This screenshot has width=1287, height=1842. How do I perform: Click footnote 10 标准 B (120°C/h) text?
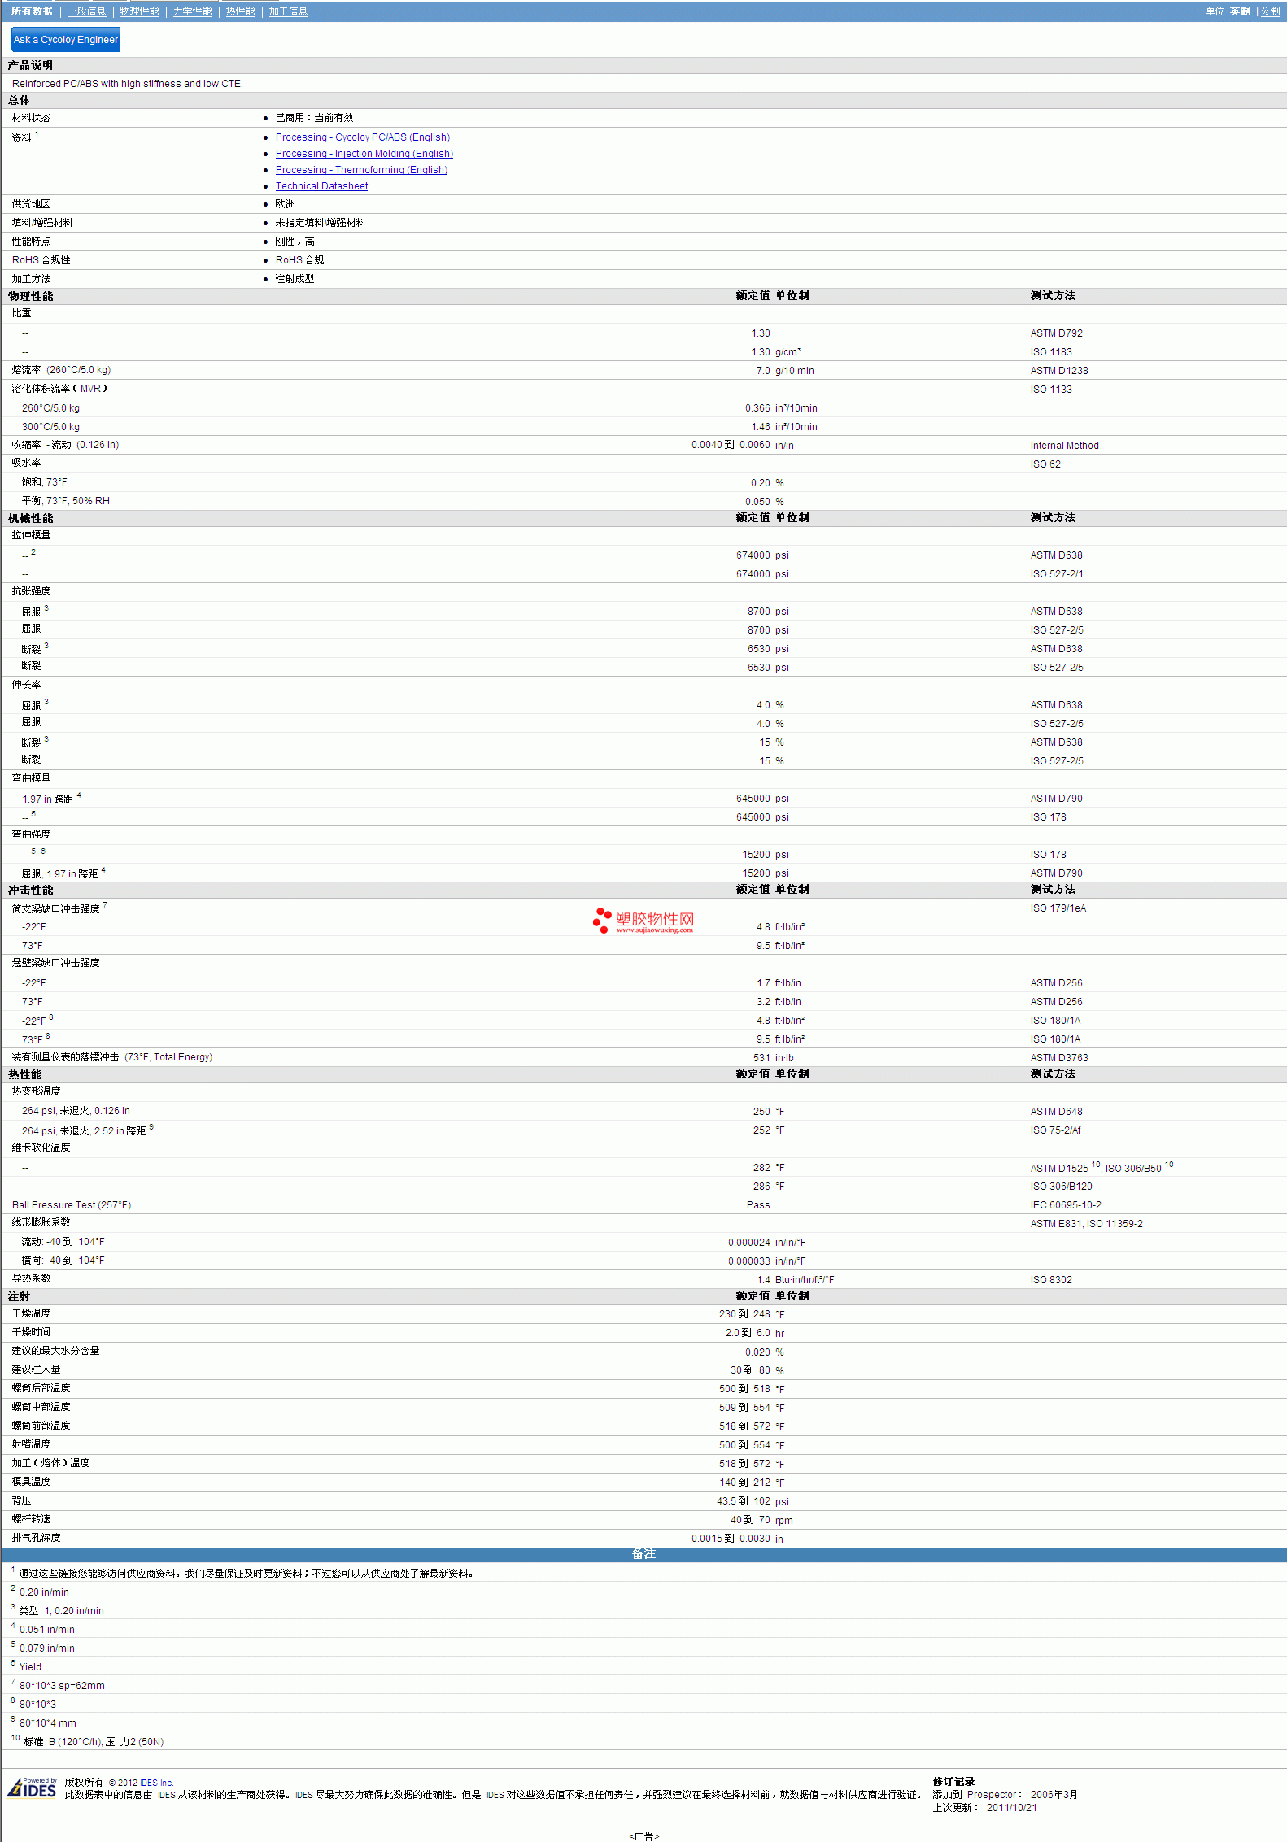pyautogui.click(x=94, y=1742)
